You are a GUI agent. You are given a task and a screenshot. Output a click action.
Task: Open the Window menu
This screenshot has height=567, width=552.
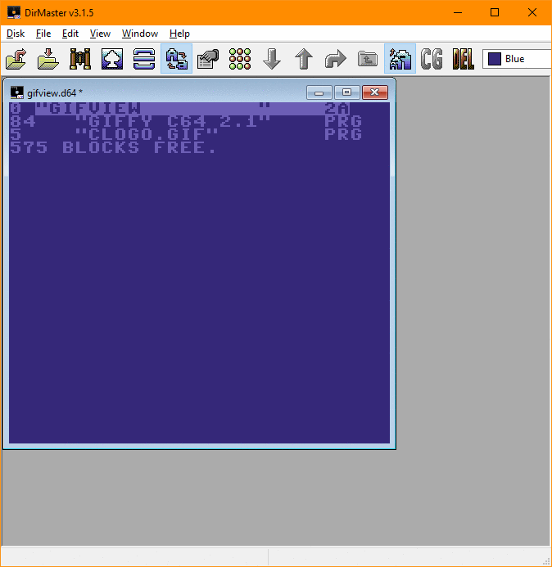coord(140,34)
